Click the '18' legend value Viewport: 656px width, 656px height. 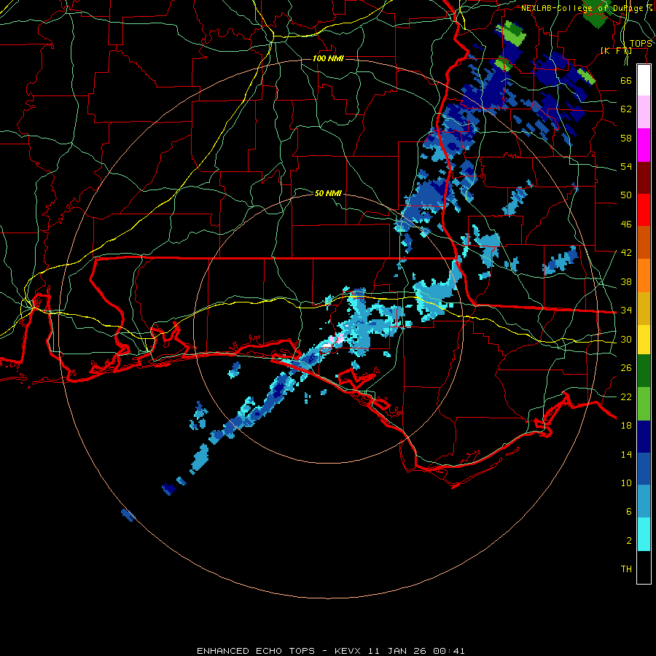[x=626, y=426]
